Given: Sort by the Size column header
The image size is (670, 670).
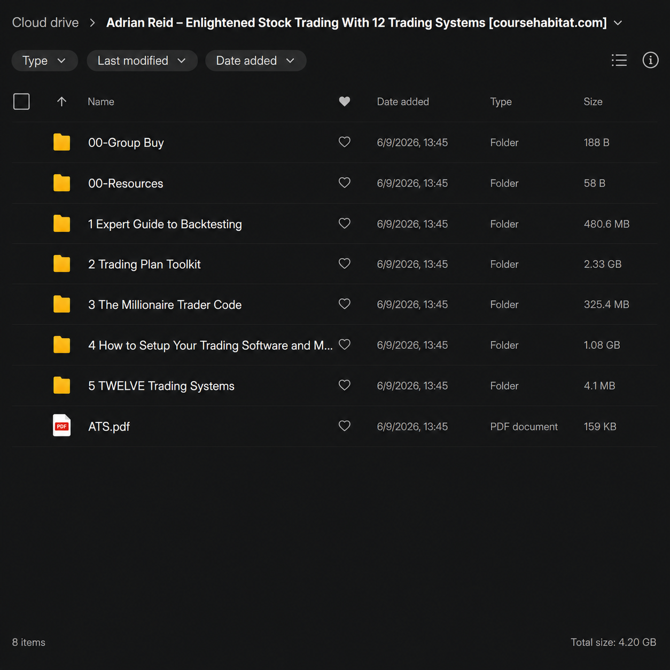Looking at the screenshot, I should 593,102.
